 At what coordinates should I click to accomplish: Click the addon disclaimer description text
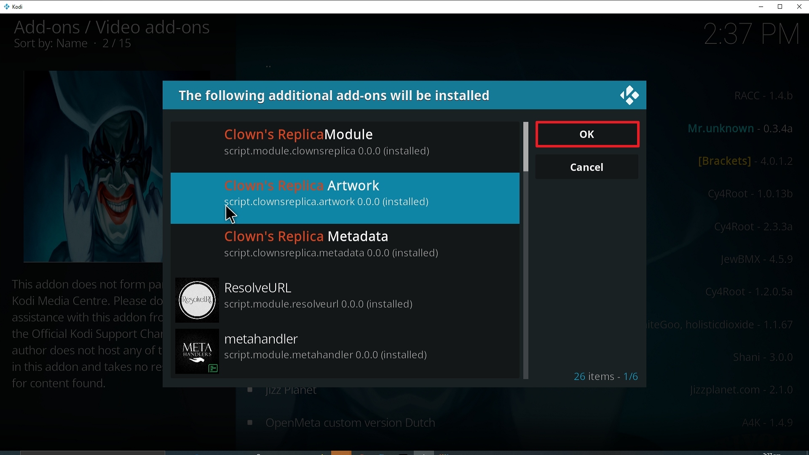[x=87, y=334]
